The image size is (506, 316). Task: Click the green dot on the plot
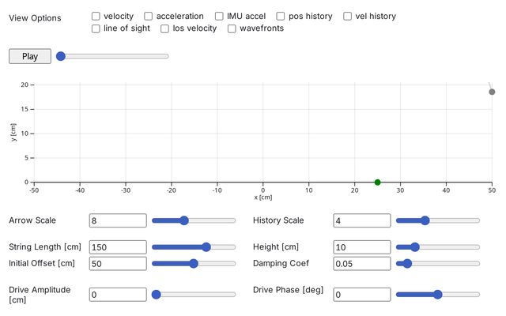(x=378, y=182)
